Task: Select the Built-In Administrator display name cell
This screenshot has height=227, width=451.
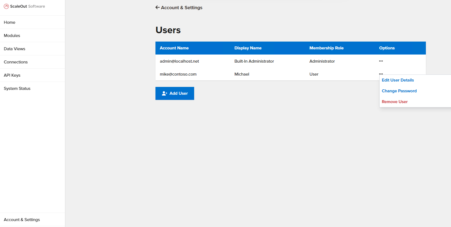Action: click(x=254, y=61)
